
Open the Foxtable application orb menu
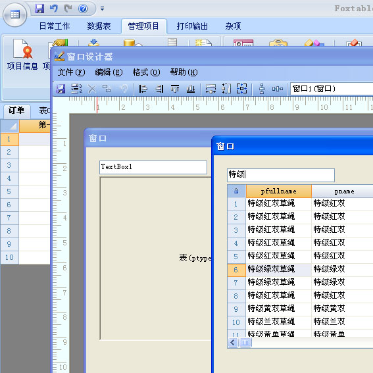coord(14,14)
